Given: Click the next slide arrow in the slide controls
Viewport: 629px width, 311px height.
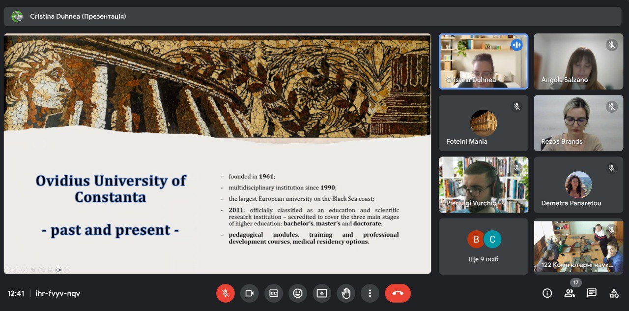Looking at the screenshot, I should pos(16,270).
